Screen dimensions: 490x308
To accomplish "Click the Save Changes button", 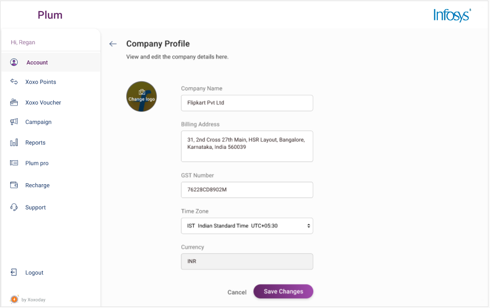I will [283, 291].
